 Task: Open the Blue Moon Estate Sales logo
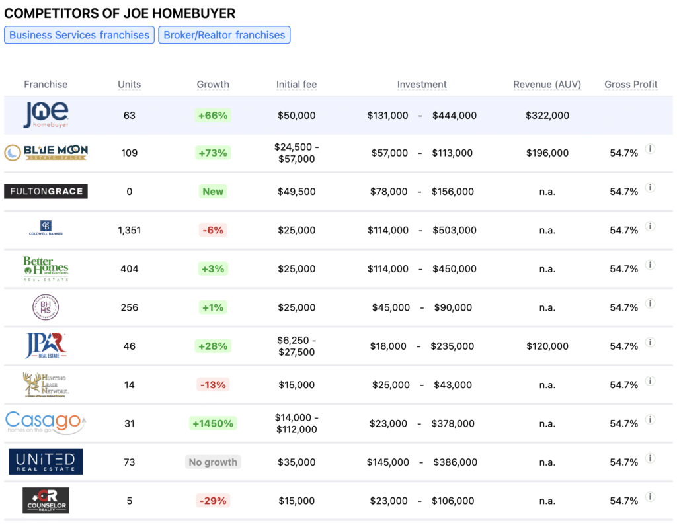point(46,153)
